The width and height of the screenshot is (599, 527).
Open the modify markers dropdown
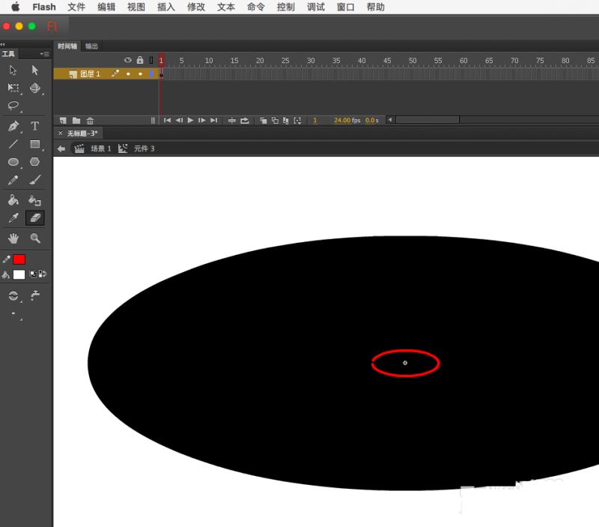pos(297,121)
